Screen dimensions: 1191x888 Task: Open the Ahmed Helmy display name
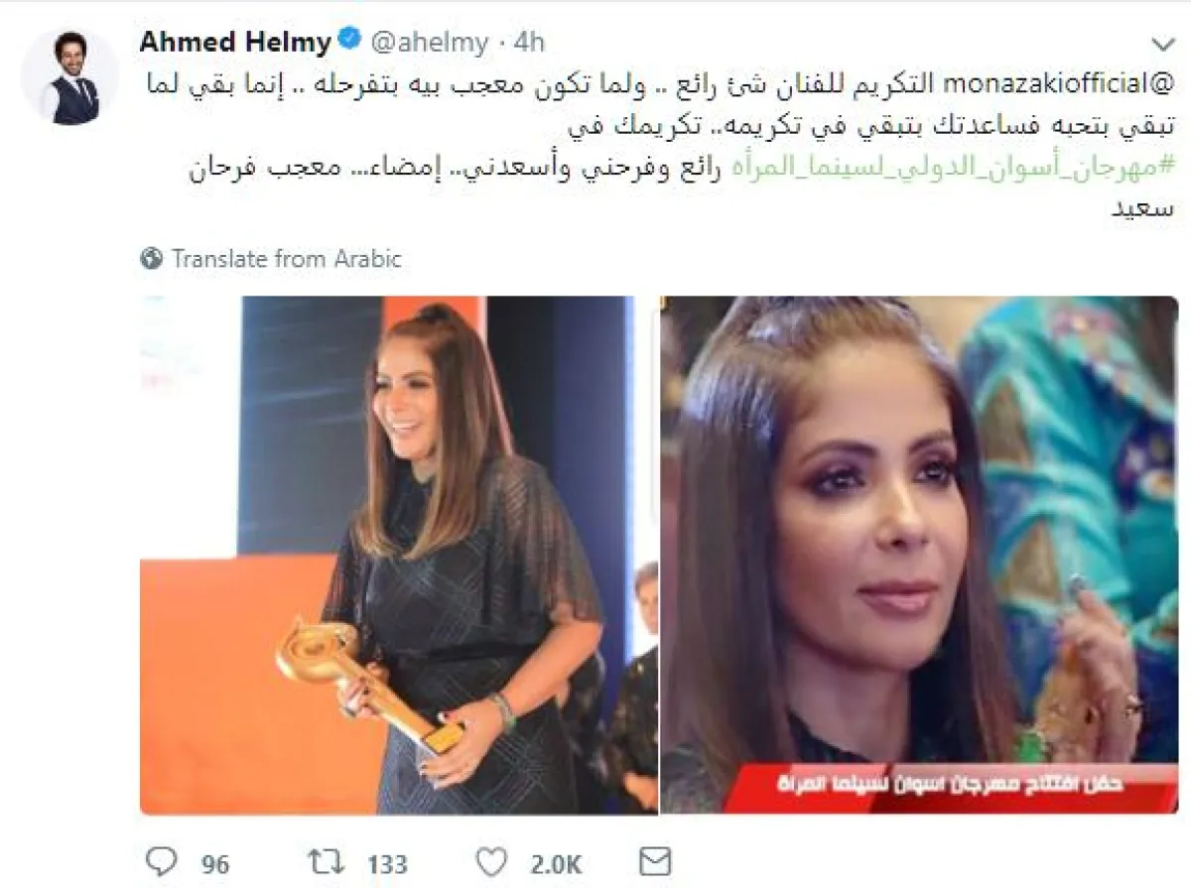(x=235, y=42)
